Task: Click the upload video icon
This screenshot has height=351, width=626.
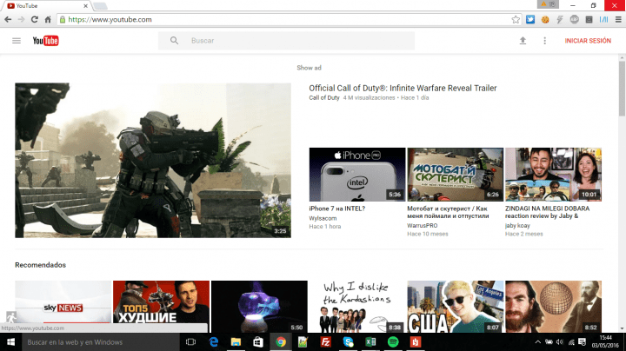Action: click(523, 41)
